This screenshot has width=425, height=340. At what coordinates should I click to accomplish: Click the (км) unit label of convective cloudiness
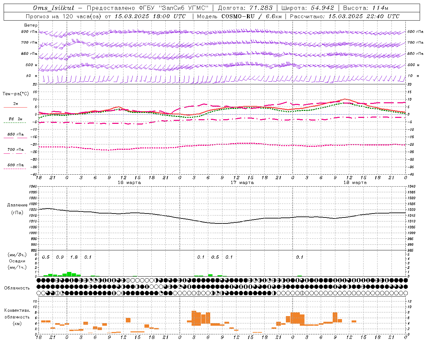pos(17,323)
